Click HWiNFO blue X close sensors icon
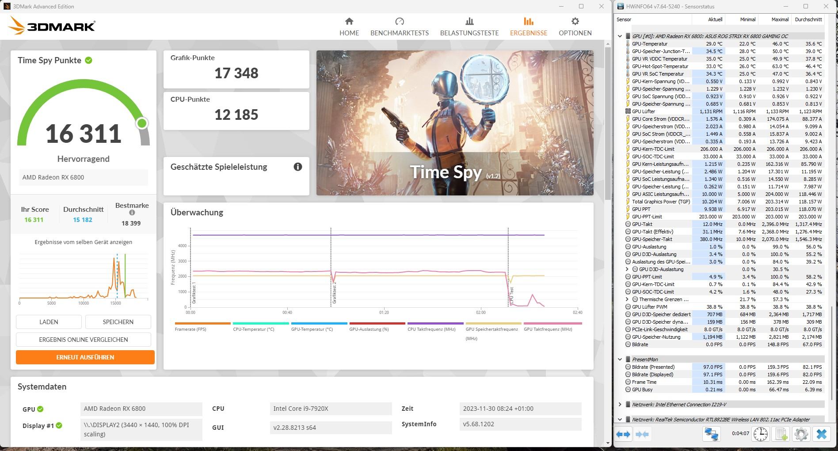Image resolution: width=838 pixels, height=451 pixels. point(822,434)
